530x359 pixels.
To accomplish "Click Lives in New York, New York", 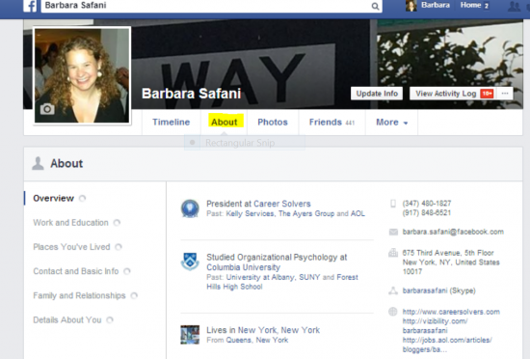I will [x=263, y=330].
